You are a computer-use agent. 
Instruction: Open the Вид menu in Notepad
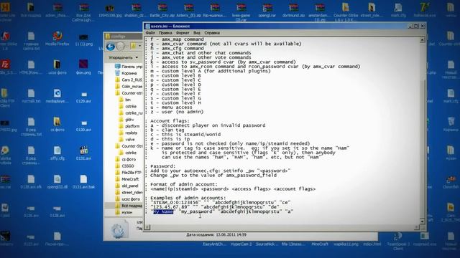point(196,33)
